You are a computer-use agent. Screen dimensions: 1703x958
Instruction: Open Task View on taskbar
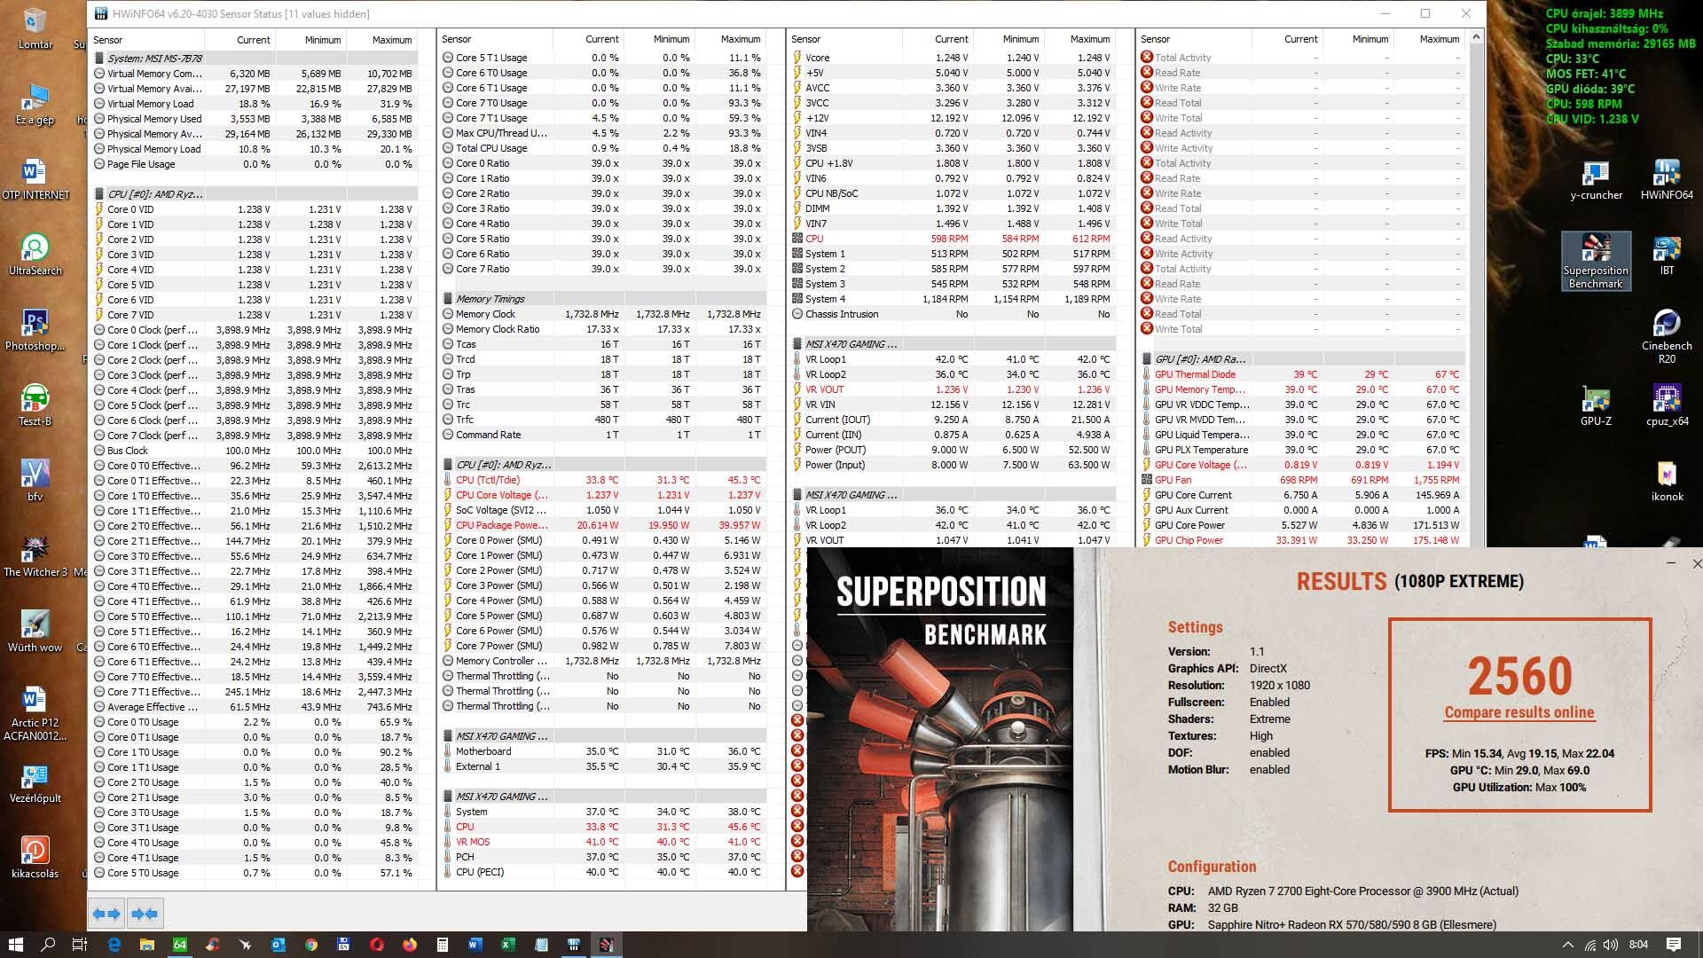coord(80,945)
